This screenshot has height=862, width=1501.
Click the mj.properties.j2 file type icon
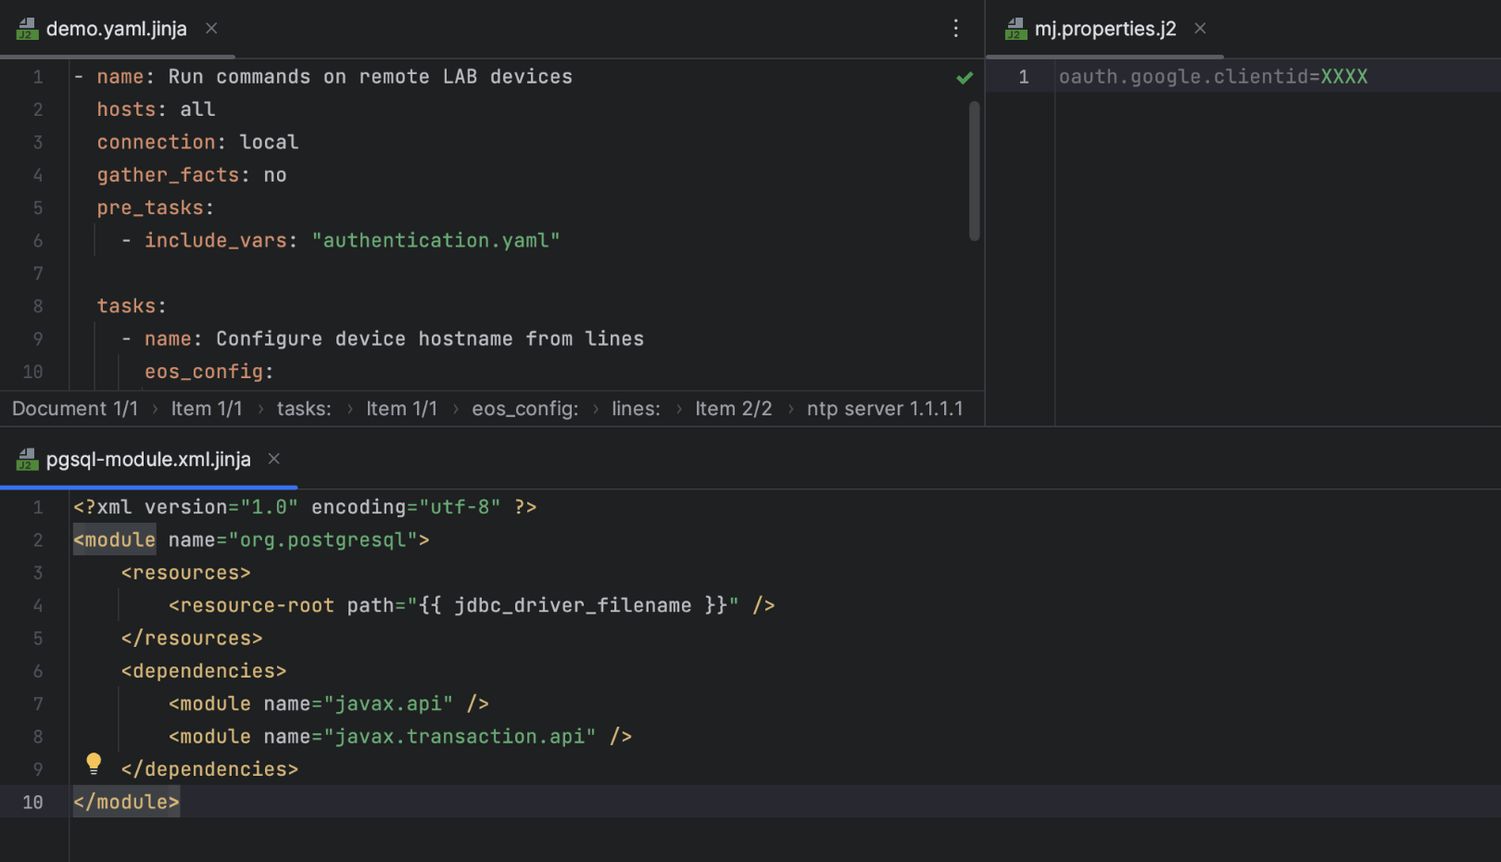[1015, 30]
